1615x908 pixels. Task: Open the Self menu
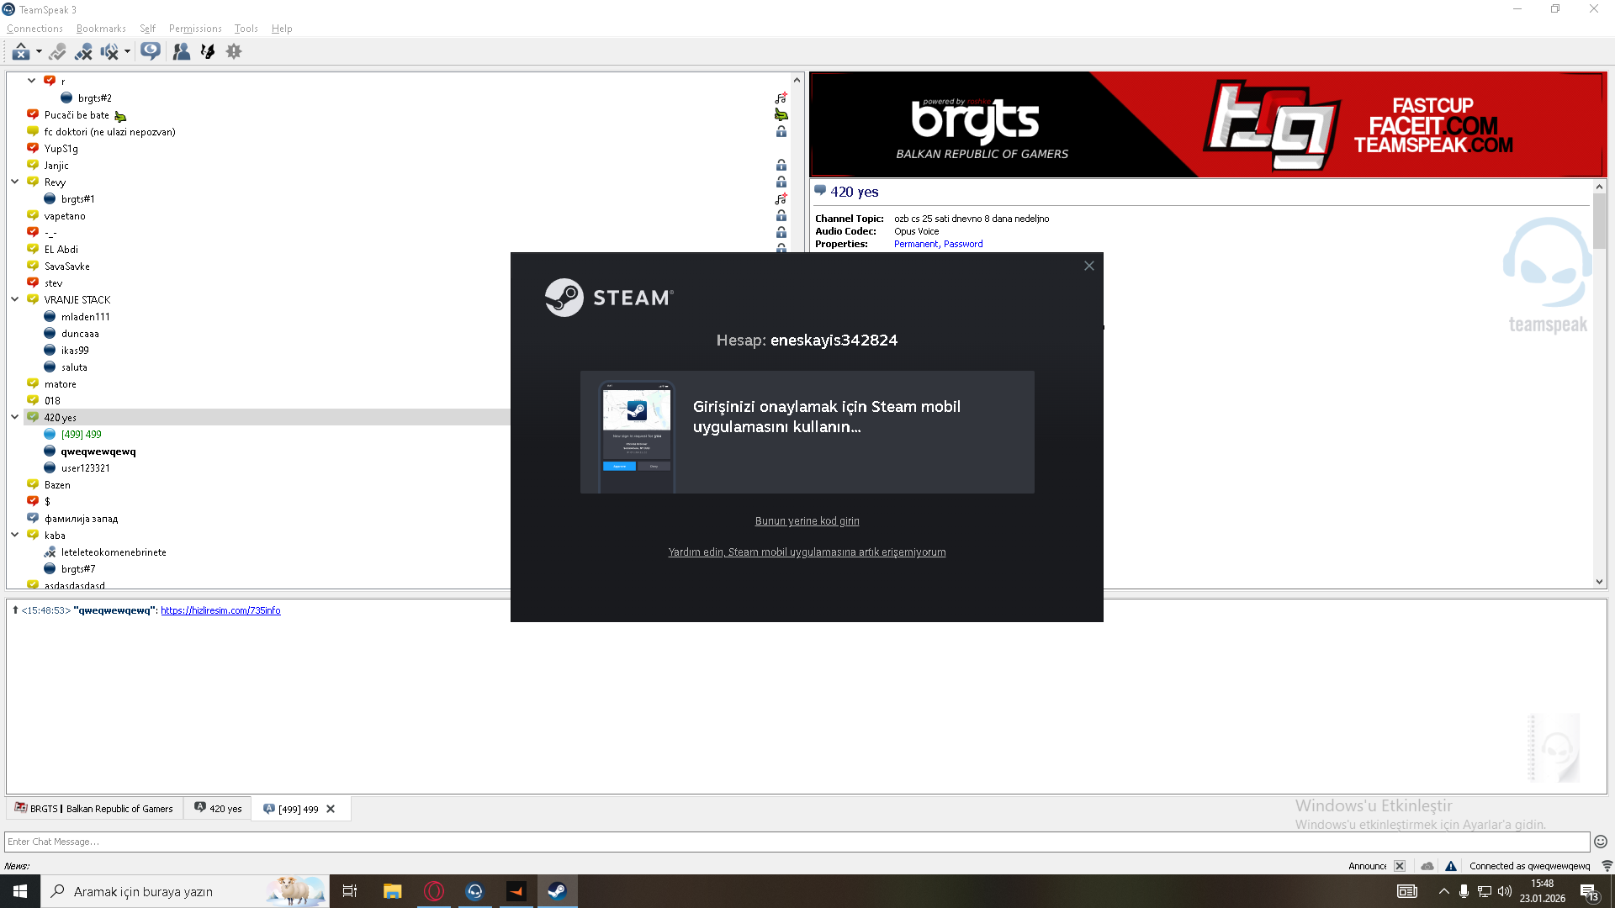(148, 29)
